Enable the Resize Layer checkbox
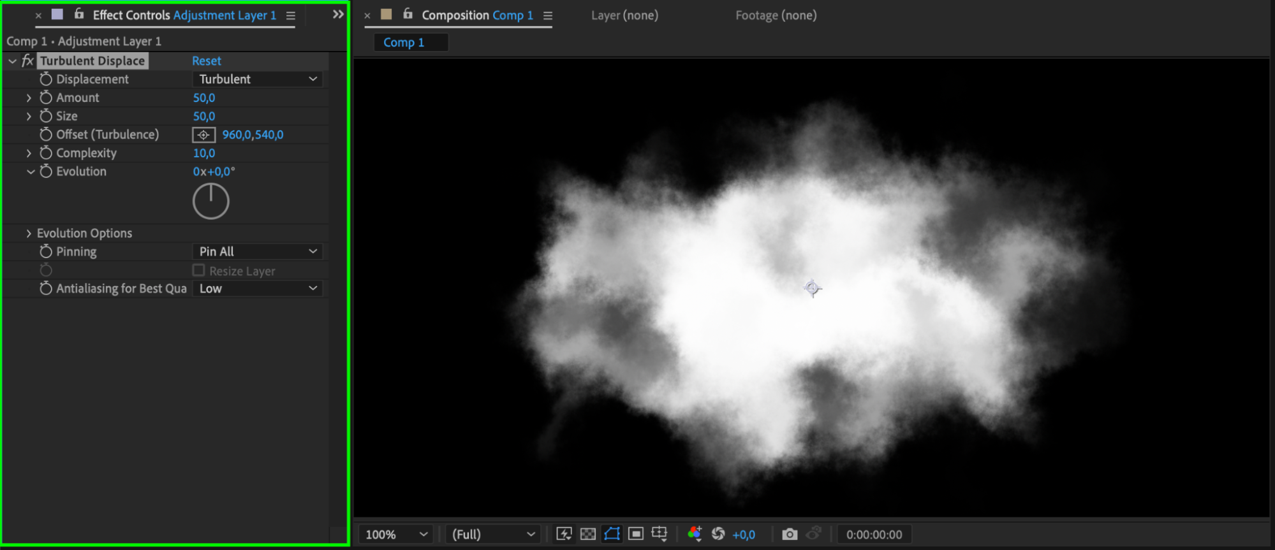Image resolution: width=1275 pixels, height=550 pixels. (x=199, y=271)
